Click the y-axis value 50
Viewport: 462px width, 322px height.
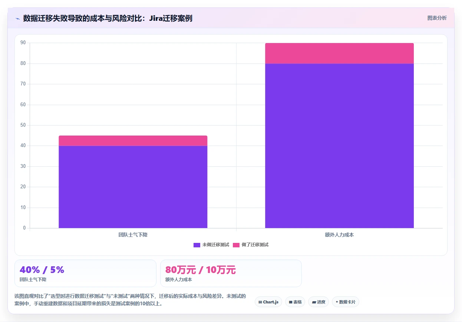click(23, 125)
